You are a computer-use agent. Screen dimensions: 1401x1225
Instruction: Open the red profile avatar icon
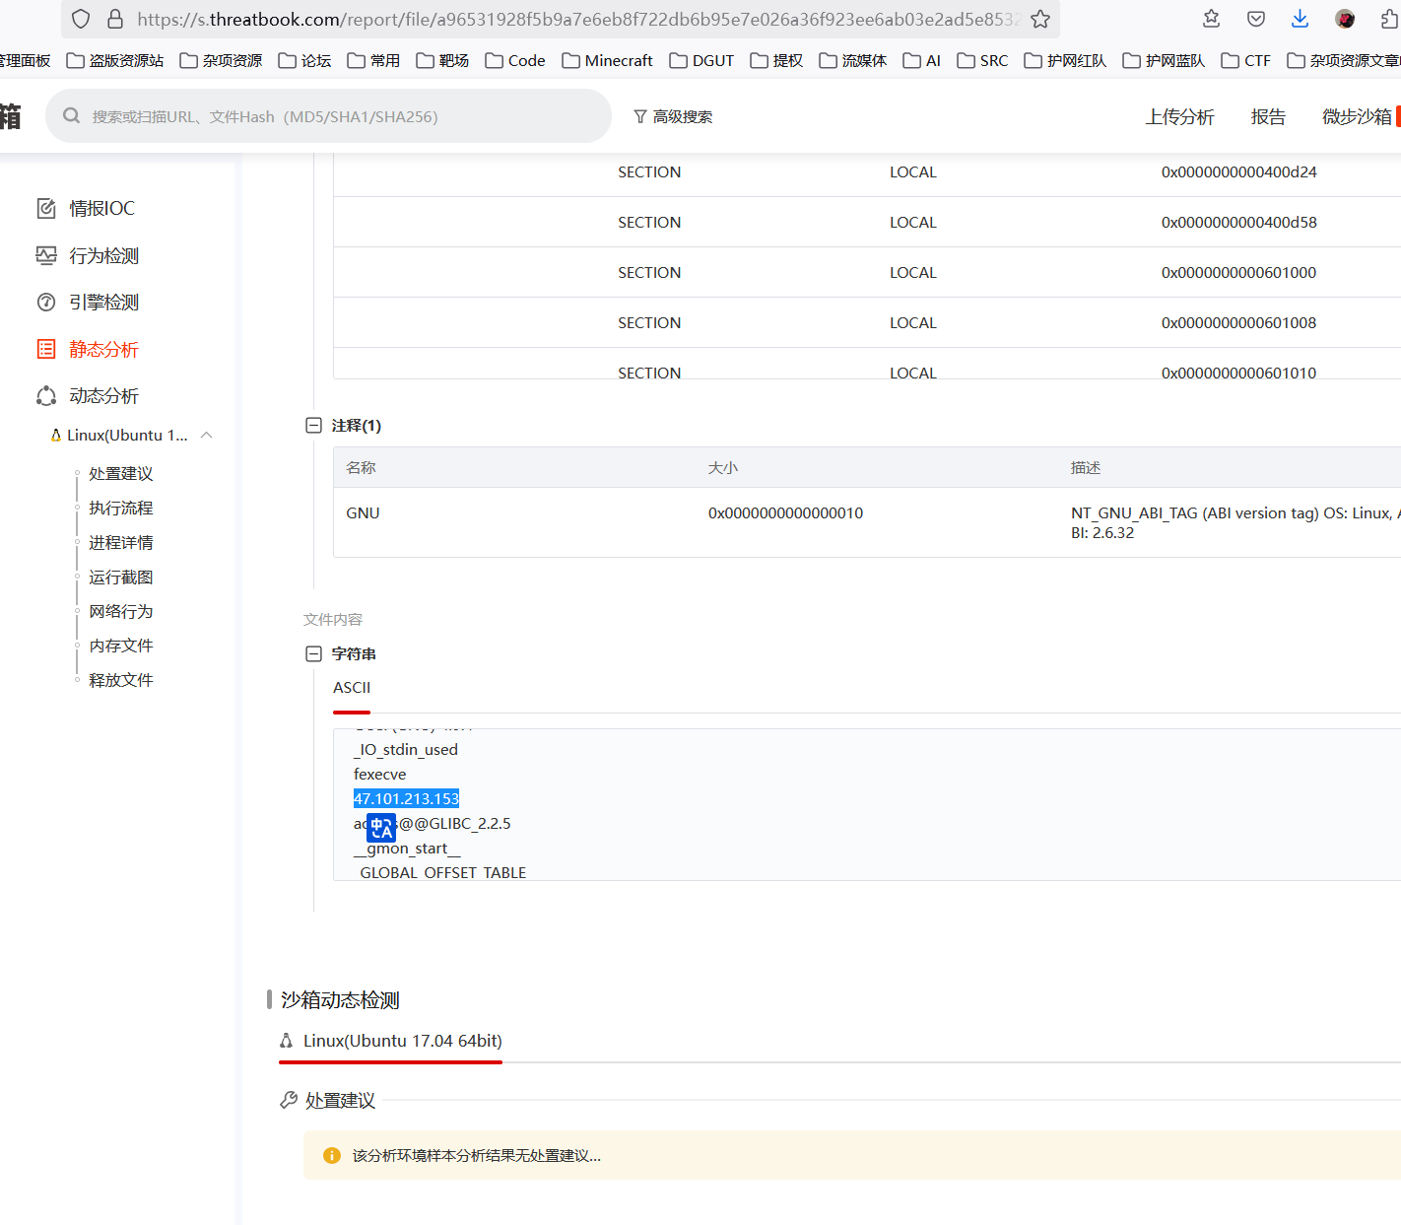click(x=1345, y=19)
